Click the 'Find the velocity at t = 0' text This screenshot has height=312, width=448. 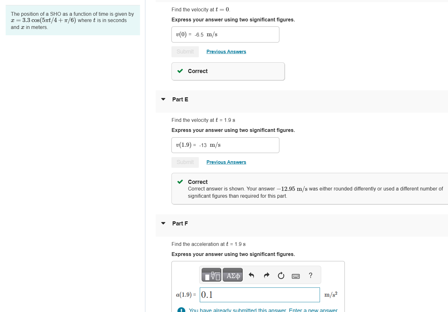pyautogui.click(x=201, y=9)
